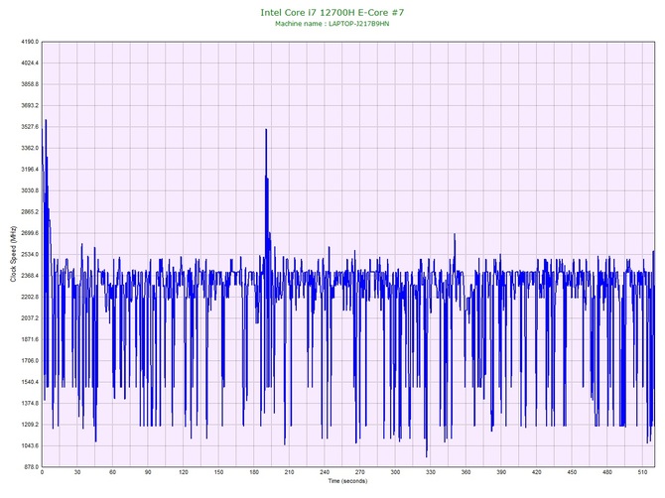
Task: Click the 390 seconds x-axis label
Action: (501, 472)
